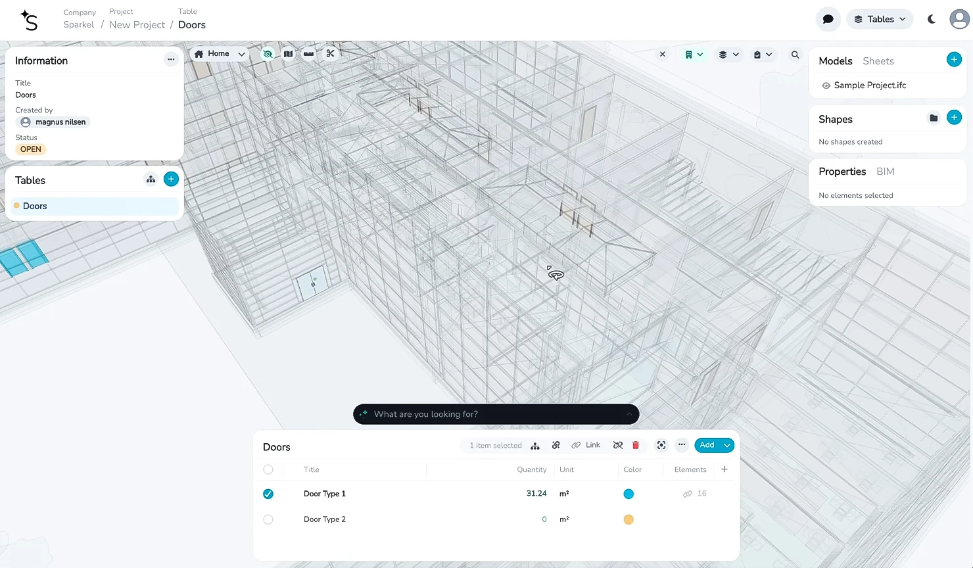Open the Tables dropdown in header
The image size is (973, 568).
(x=880, y=19)
